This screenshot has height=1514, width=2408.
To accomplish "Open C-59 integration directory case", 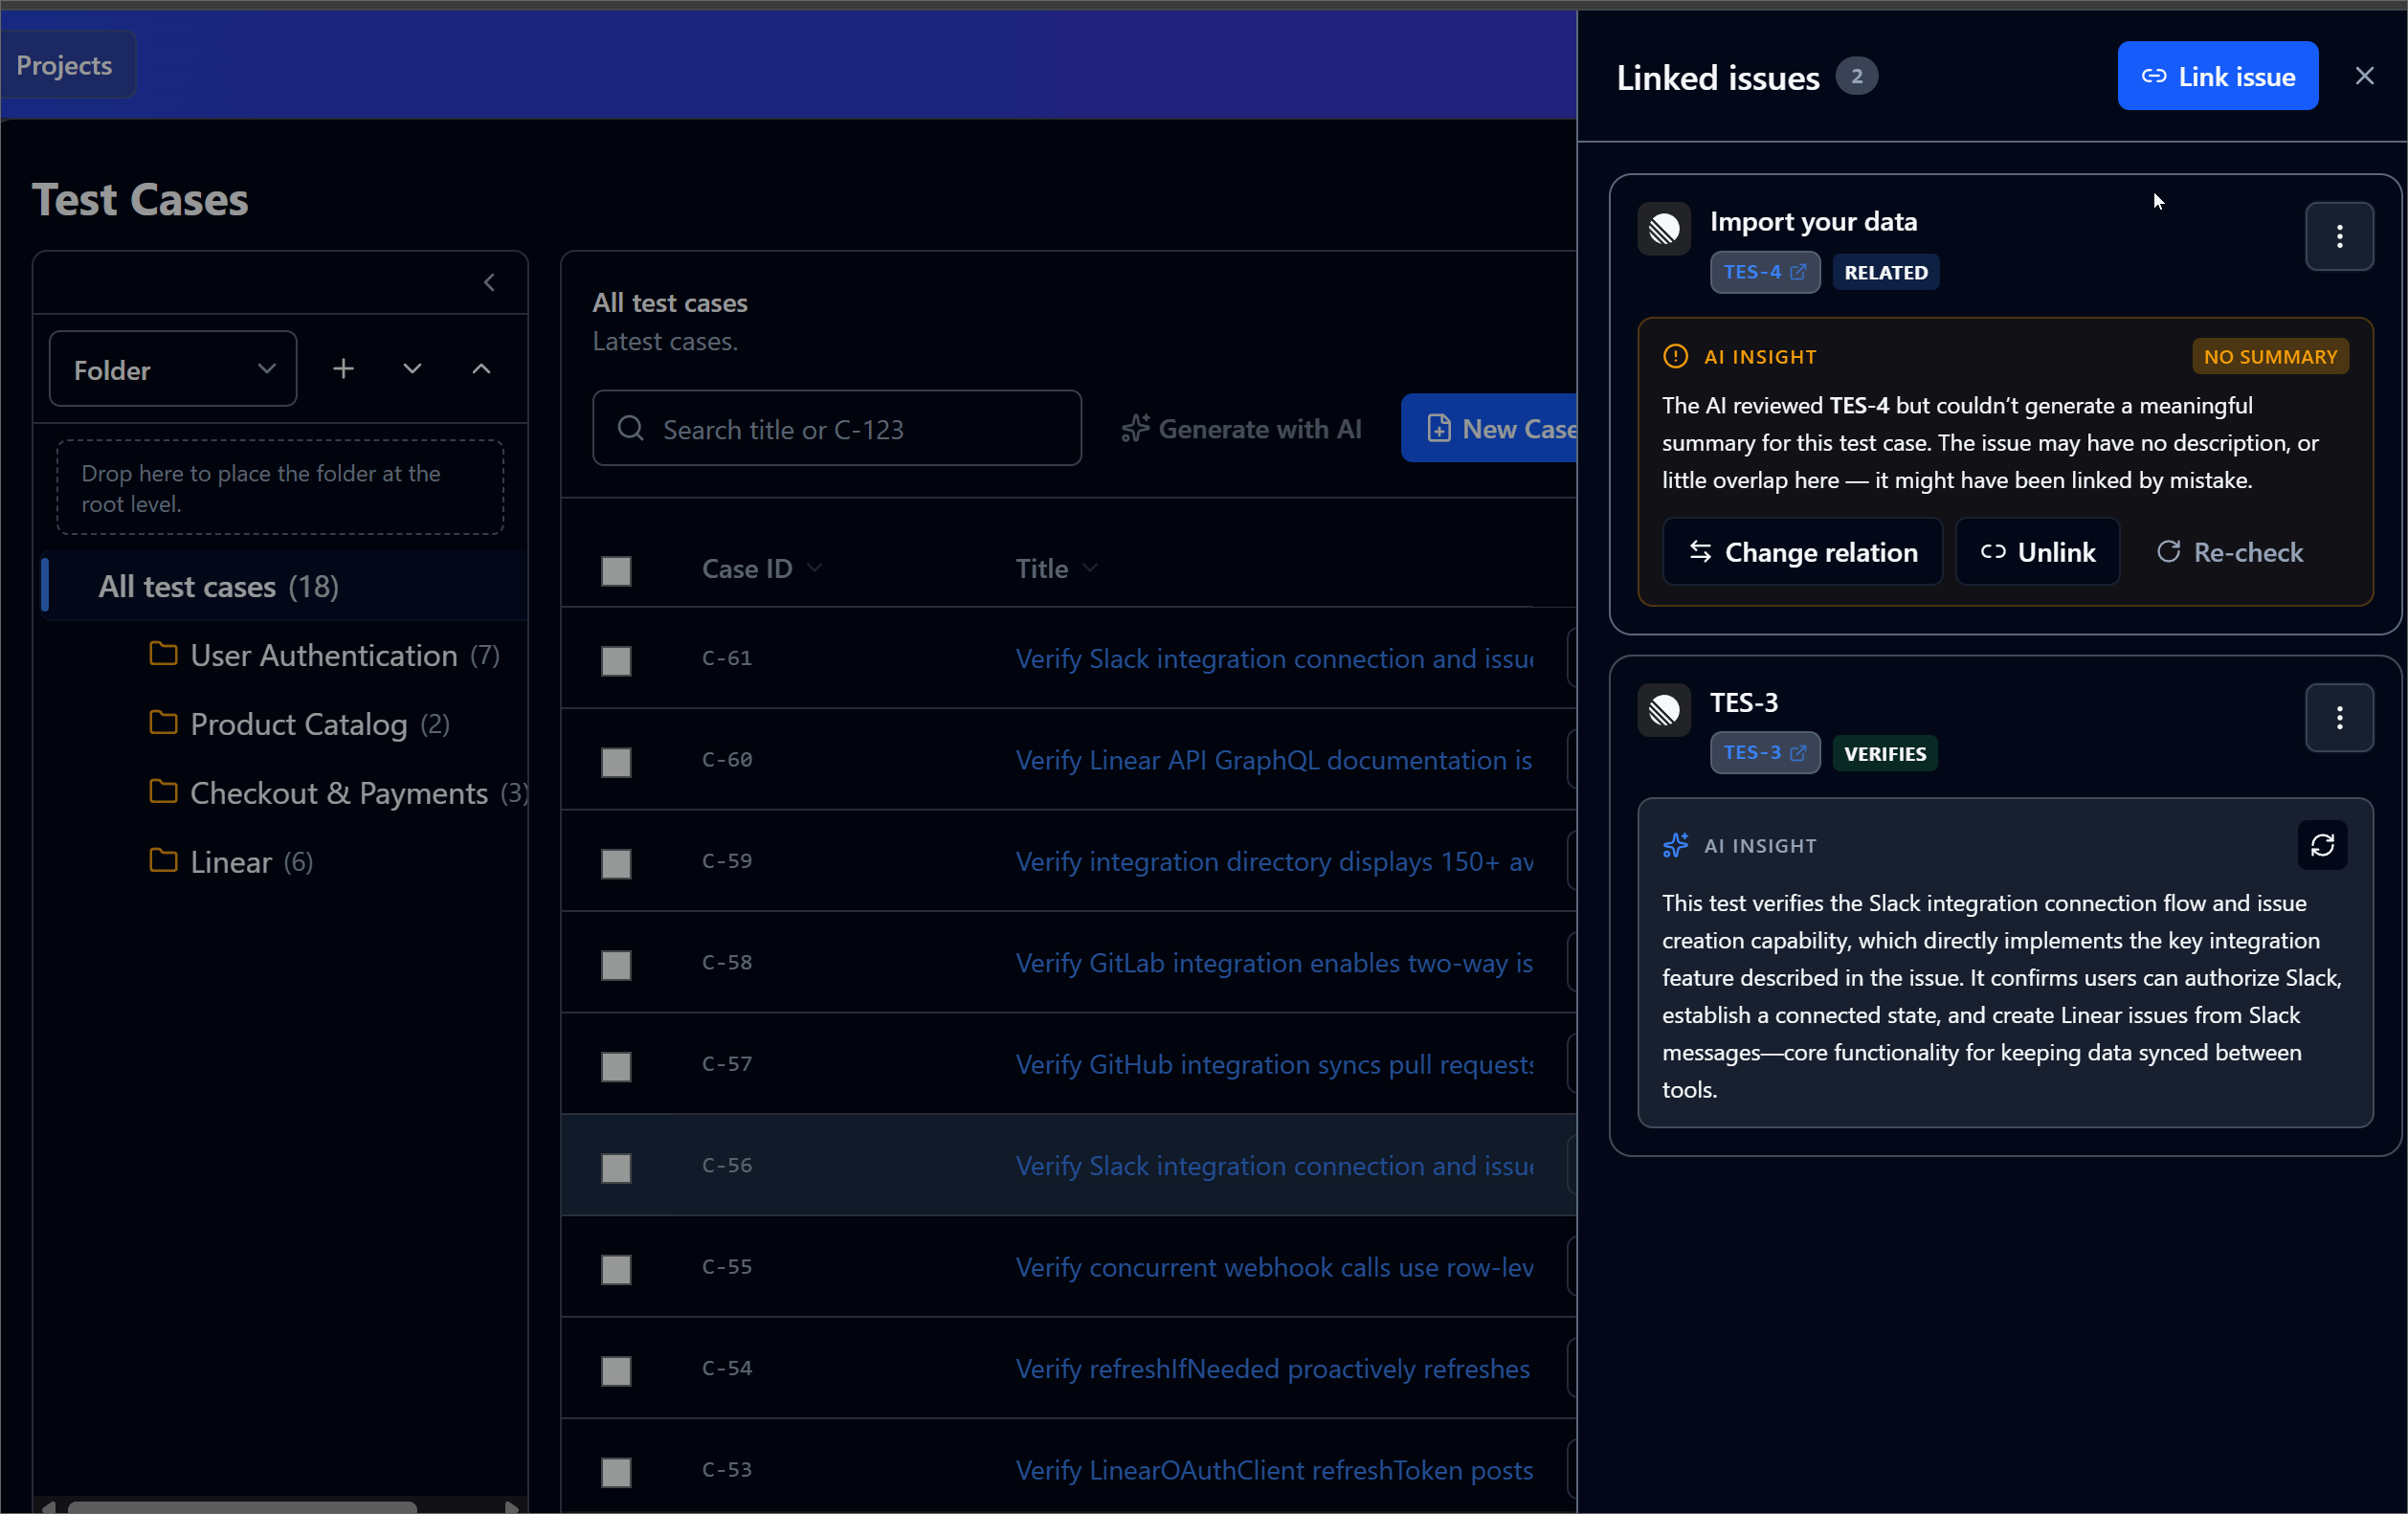I will click(1274, 862).
